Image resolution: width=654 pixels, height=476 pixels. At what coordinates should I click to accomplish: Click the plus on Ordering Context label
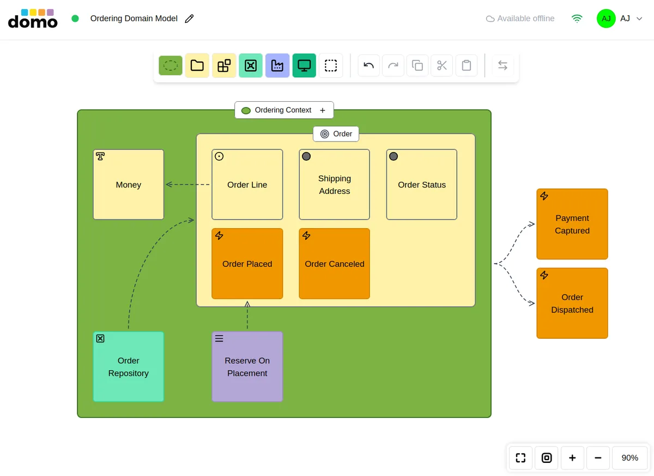click(x=323, y=110)
